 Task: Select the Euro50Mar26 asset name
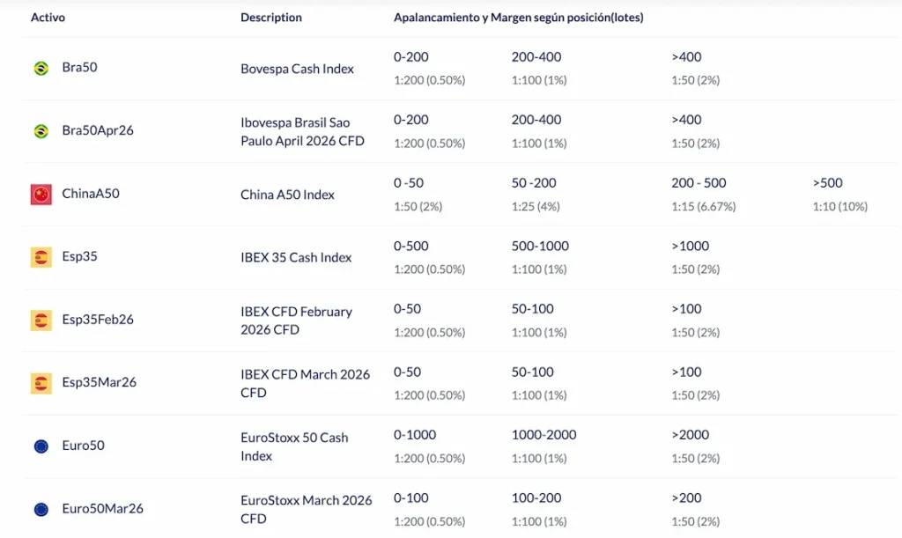click(102, 509)
